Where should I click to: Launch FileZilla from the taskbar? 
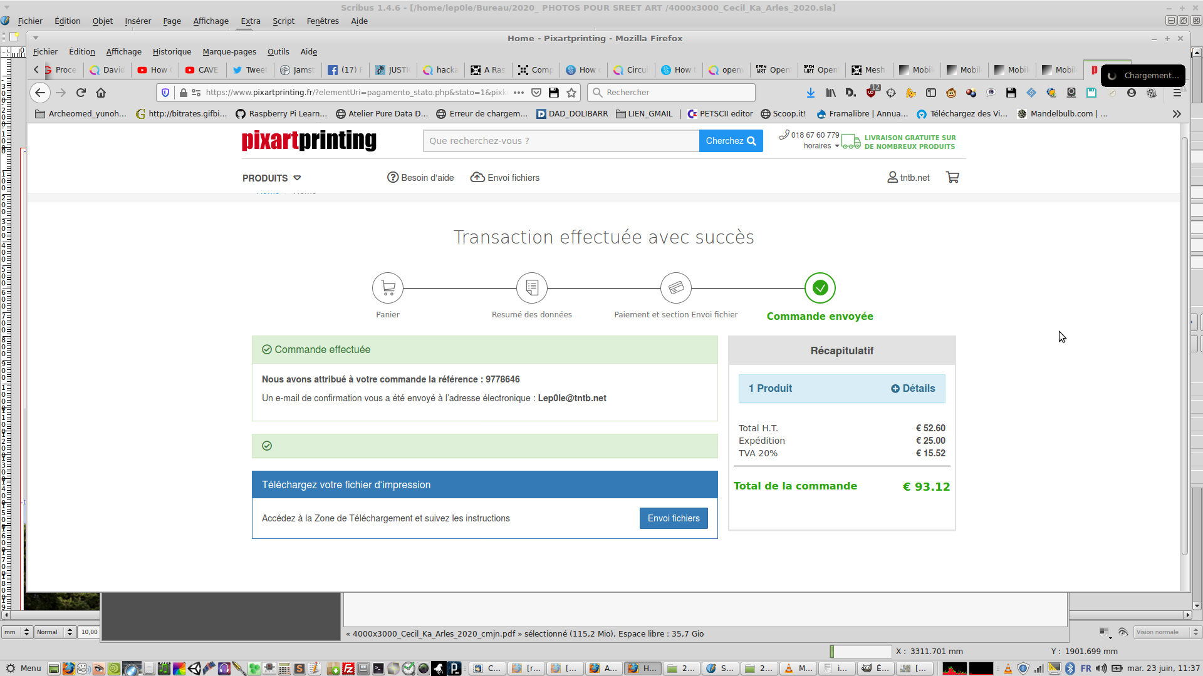tap(348, 668)
